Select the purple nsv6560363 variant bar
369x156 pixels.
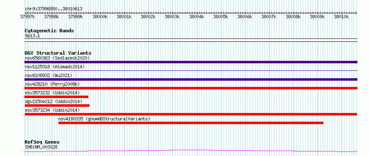point(191,62)
